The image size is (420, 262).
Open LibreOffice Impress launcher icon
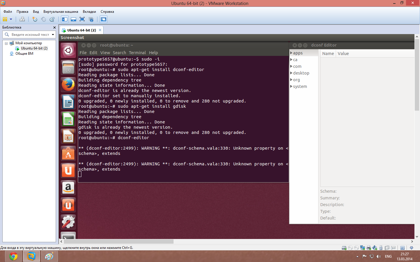click(68, 136)
